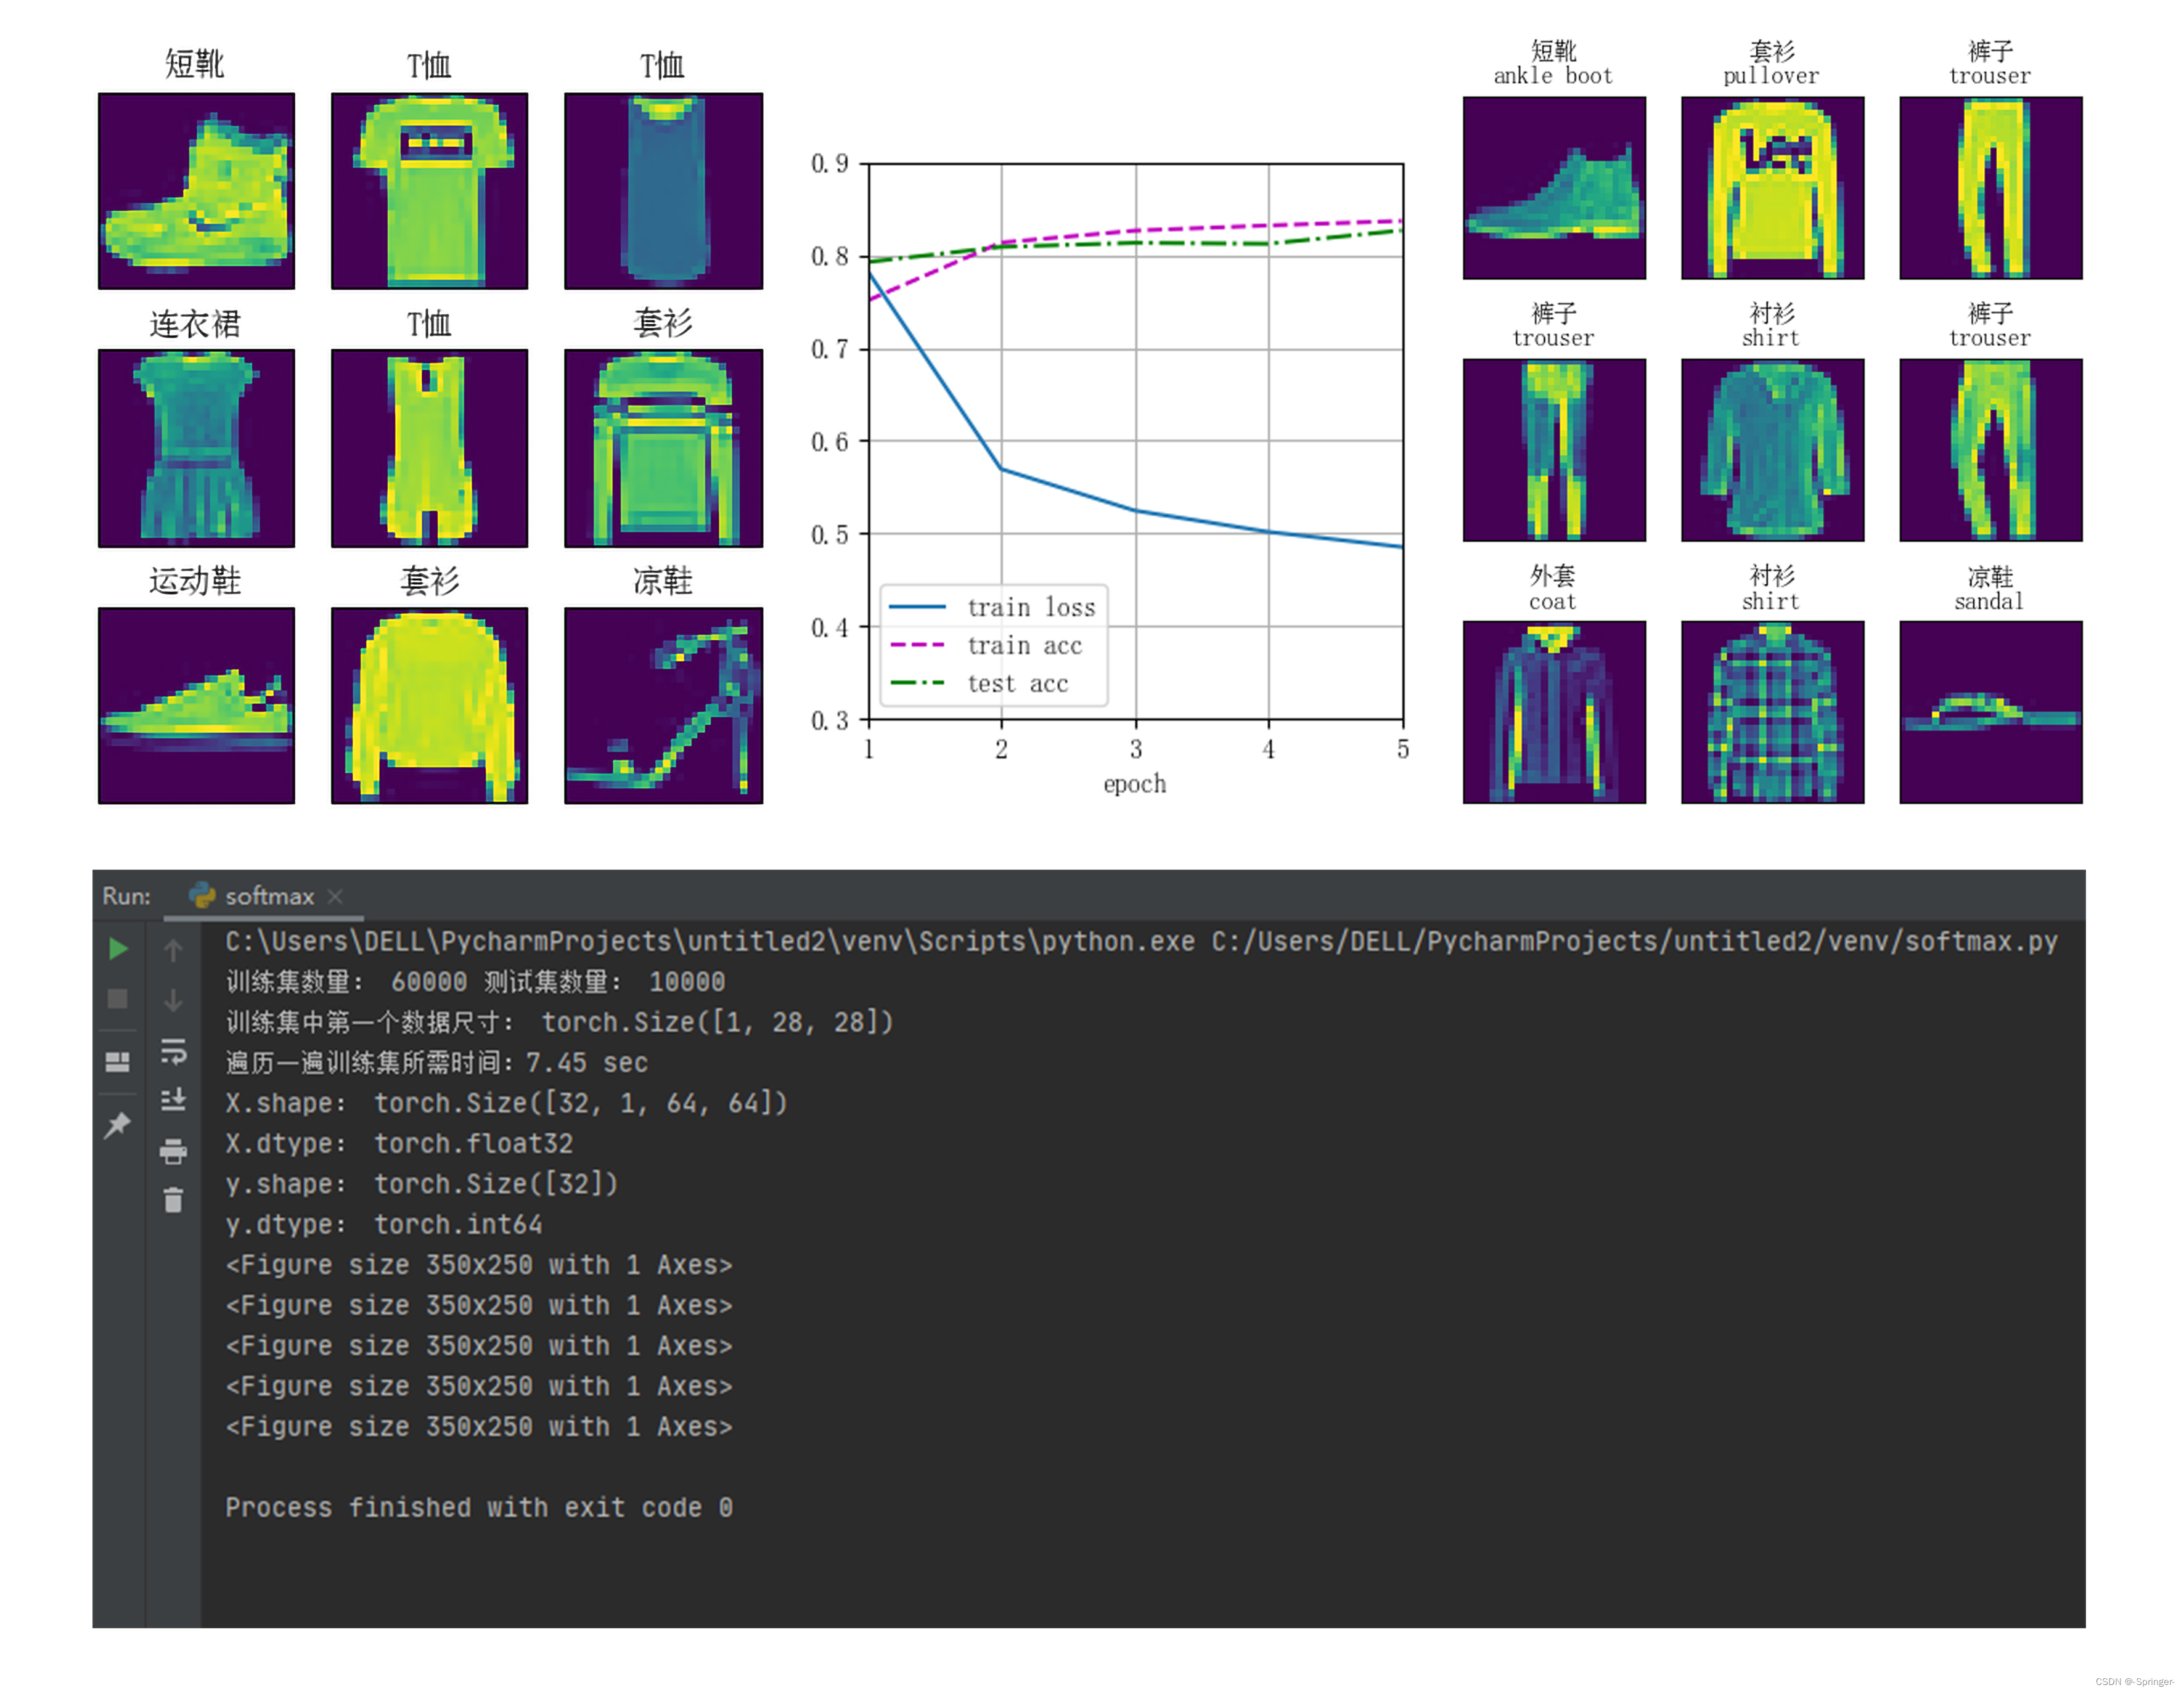Viewport: 2184px width, 1693px height.
Task: Click the Python logo on softmax tab
Action: [203, 895]
